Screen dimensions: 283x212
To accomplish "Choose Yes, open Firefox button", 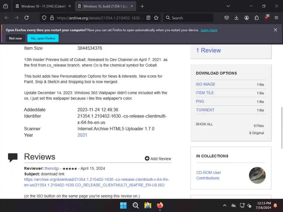I will 43,38.
